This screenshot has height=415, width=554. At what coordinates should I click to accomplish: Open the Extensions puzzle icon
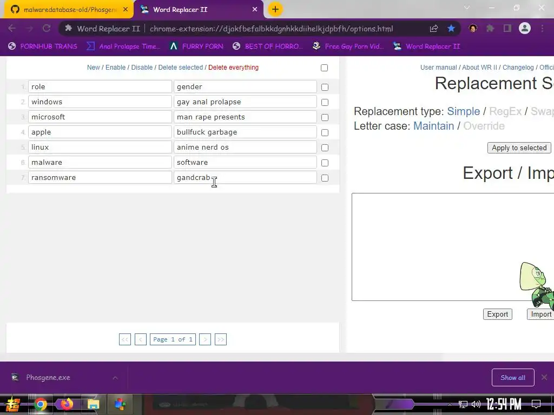(490, 29)
